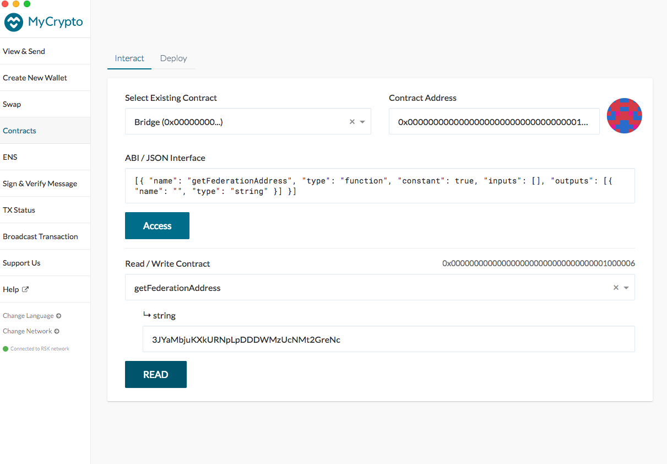
Task: Open Sign & Verify Message
Action: click(45, 184)
